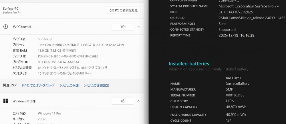The width and height of the screenshot is (286, 124).
Task: Select the DESIGN CAPACITY value 48,870 mWh
Action: point(236,107)
